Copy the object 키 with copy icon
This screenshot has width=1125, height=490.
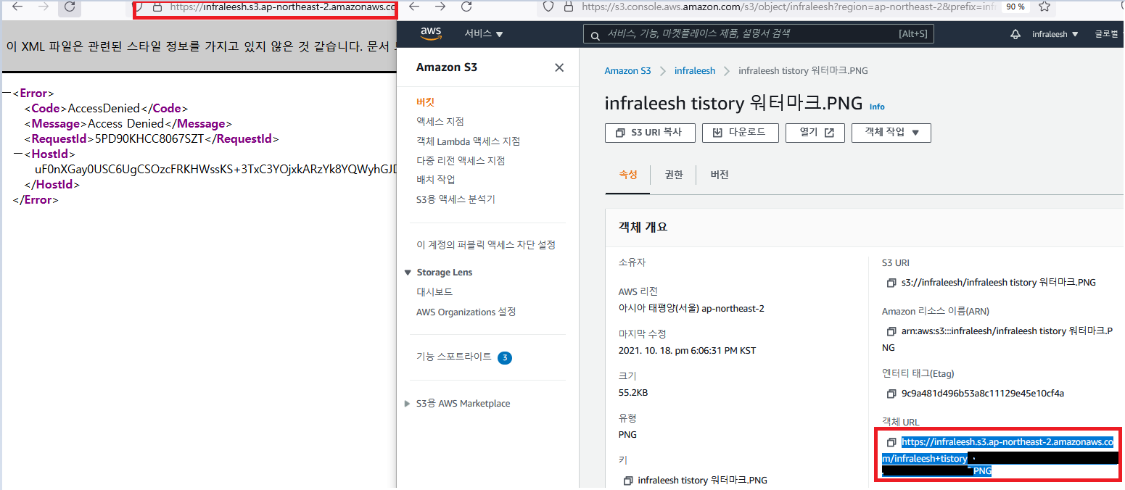(628, 481)
